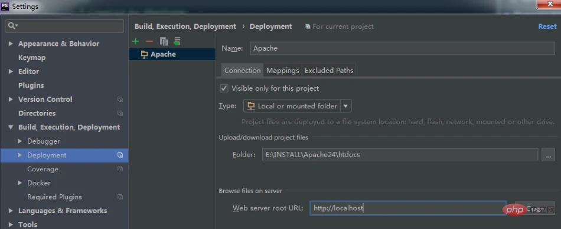Open the Excluded Paths tab
Screen dimensions: 561x229
tap(329, 70)
